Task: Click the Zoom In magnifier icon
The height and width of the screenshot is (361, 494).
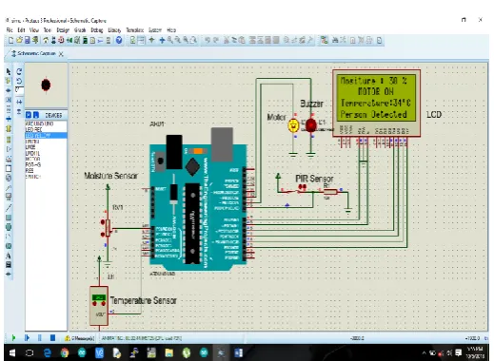Action: [170, 40]
